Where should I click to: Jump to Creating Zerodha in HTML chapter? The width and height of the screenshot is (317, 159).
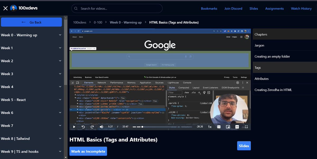(285, 90)
